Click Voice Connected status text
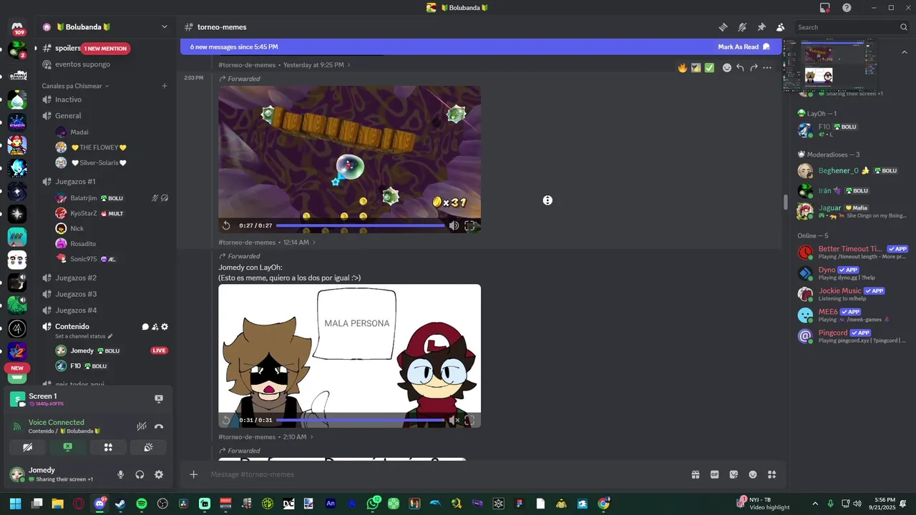Screen dimensions: 916x515 click(57, 422)
